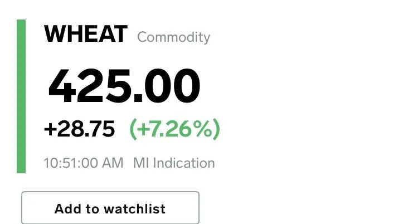Select the absolute change value +28.75
This screenshot has width=418, height=224.
(79, 129)
